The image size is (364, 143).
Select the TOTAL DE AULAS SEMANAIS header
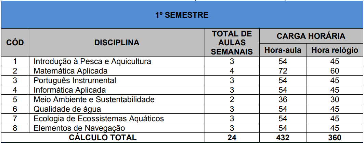[232, 43]
